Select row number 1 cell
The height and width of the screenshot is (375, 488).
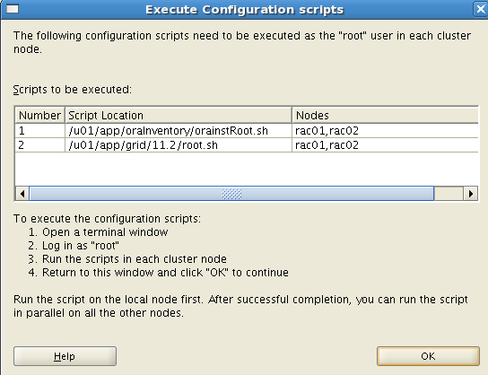pos(39,131)
